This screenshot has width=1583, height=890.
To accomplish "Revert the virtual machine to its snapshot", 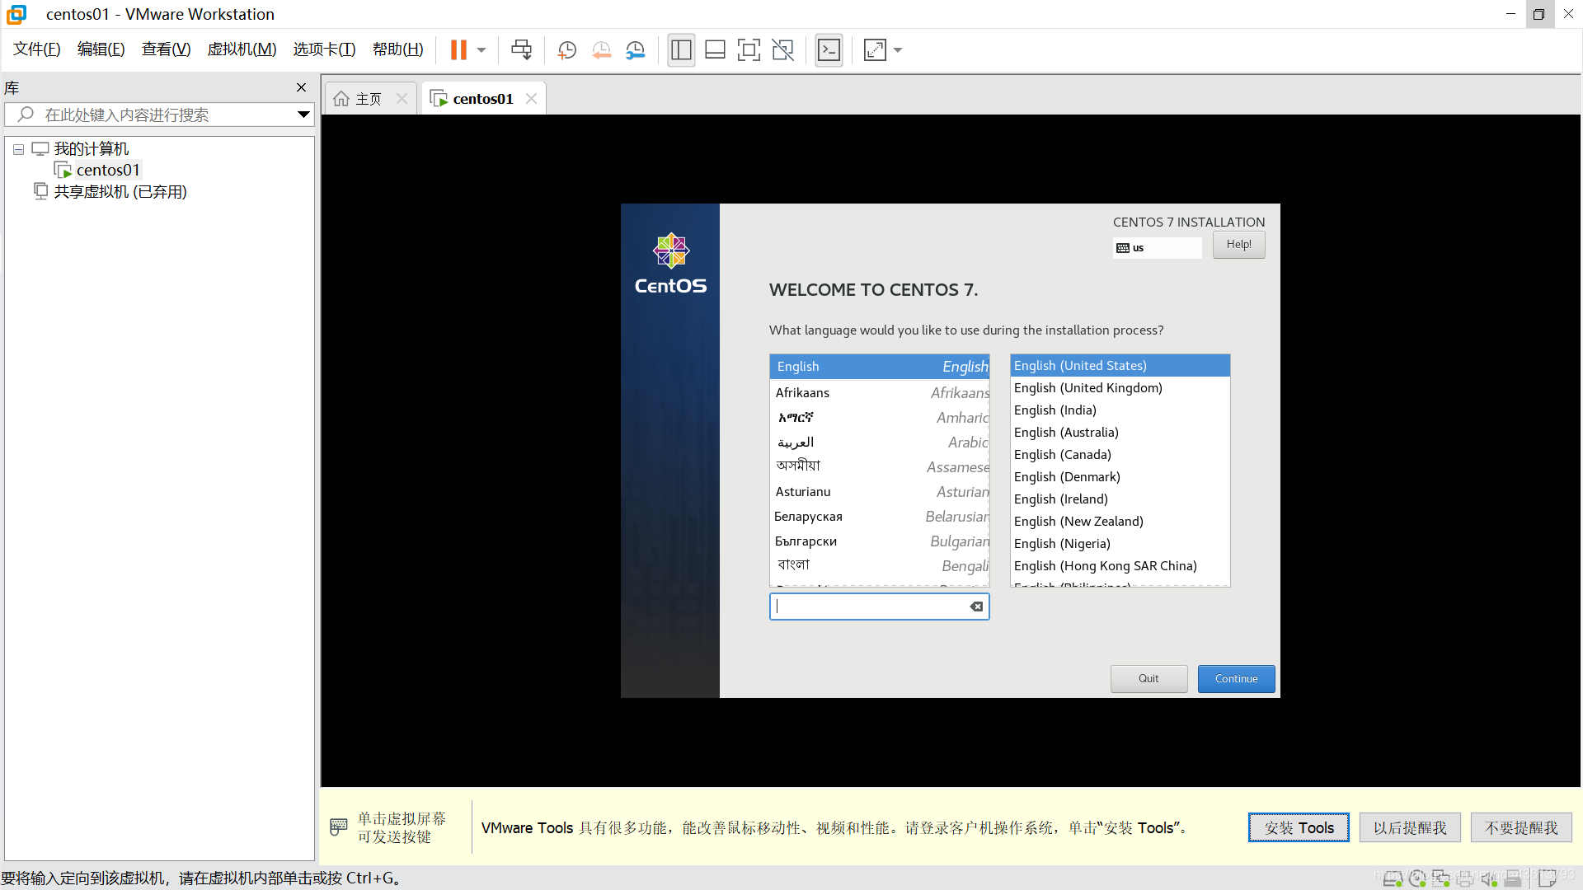I will click(x=601, y=50).
